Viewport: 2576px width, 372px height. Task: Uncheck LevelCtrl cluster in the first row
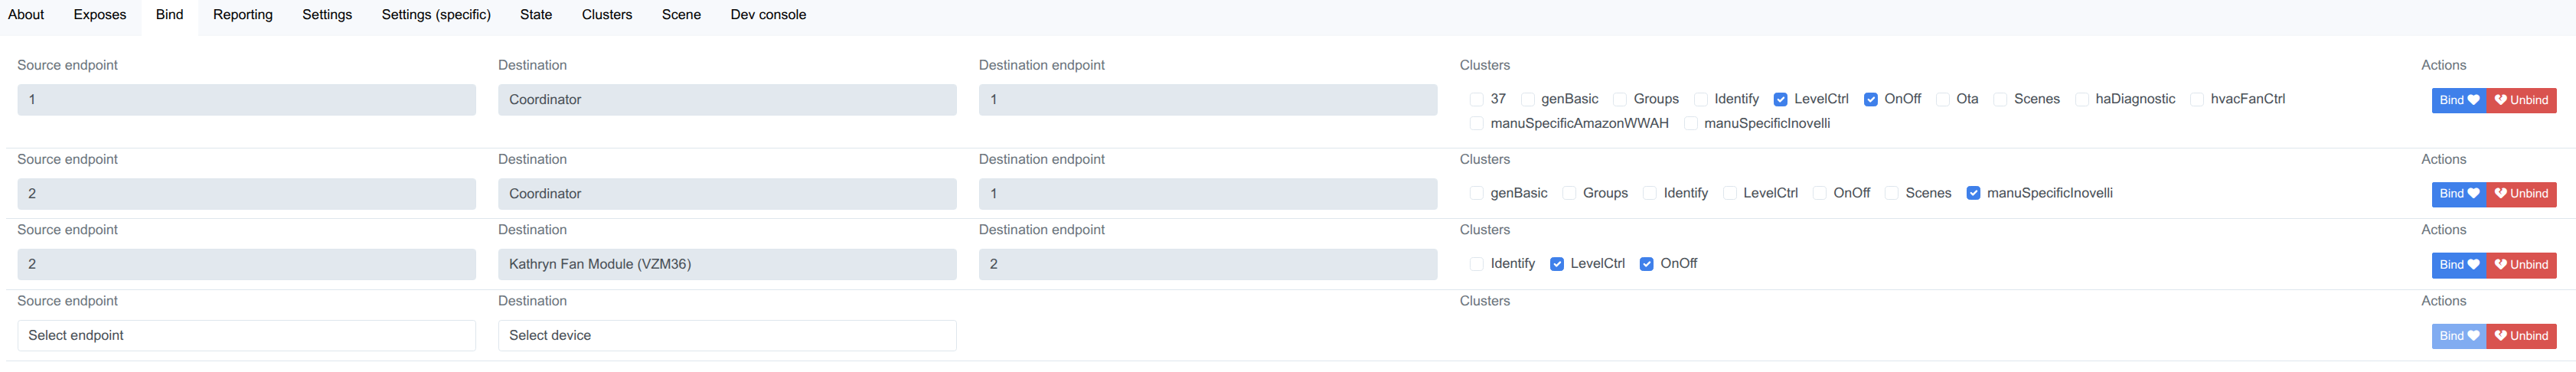point(1780,99)
